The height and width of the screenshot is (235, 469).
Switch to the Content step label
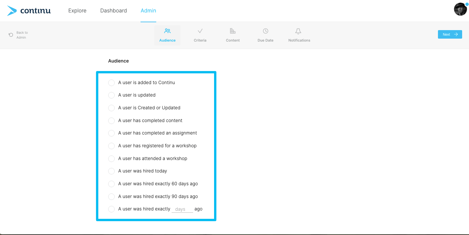click(x=233, y=40)
